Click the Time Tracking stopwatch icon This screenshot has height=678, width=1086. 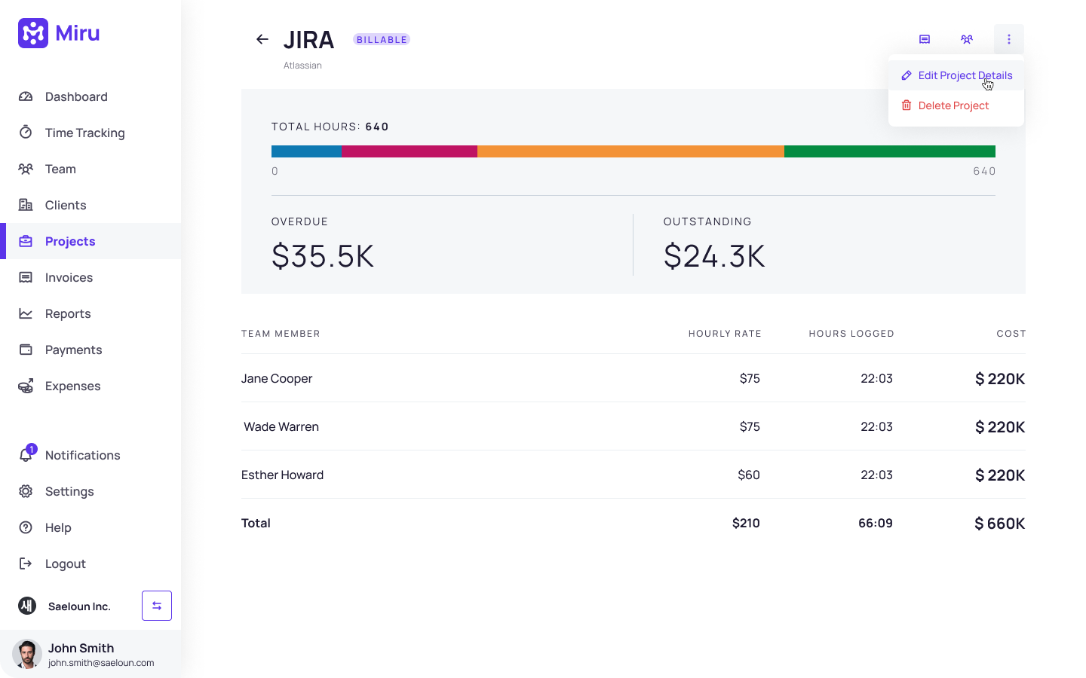tap(26, 133)
